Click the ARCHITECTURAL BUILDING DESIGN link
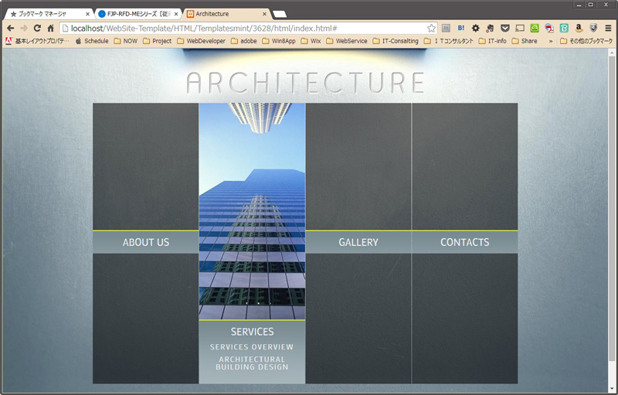This screenshot has height=395, width=618. (x=252, y=363)
